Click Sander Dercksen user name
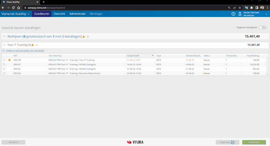Screen dimensions: 270x146 (251, 12)
